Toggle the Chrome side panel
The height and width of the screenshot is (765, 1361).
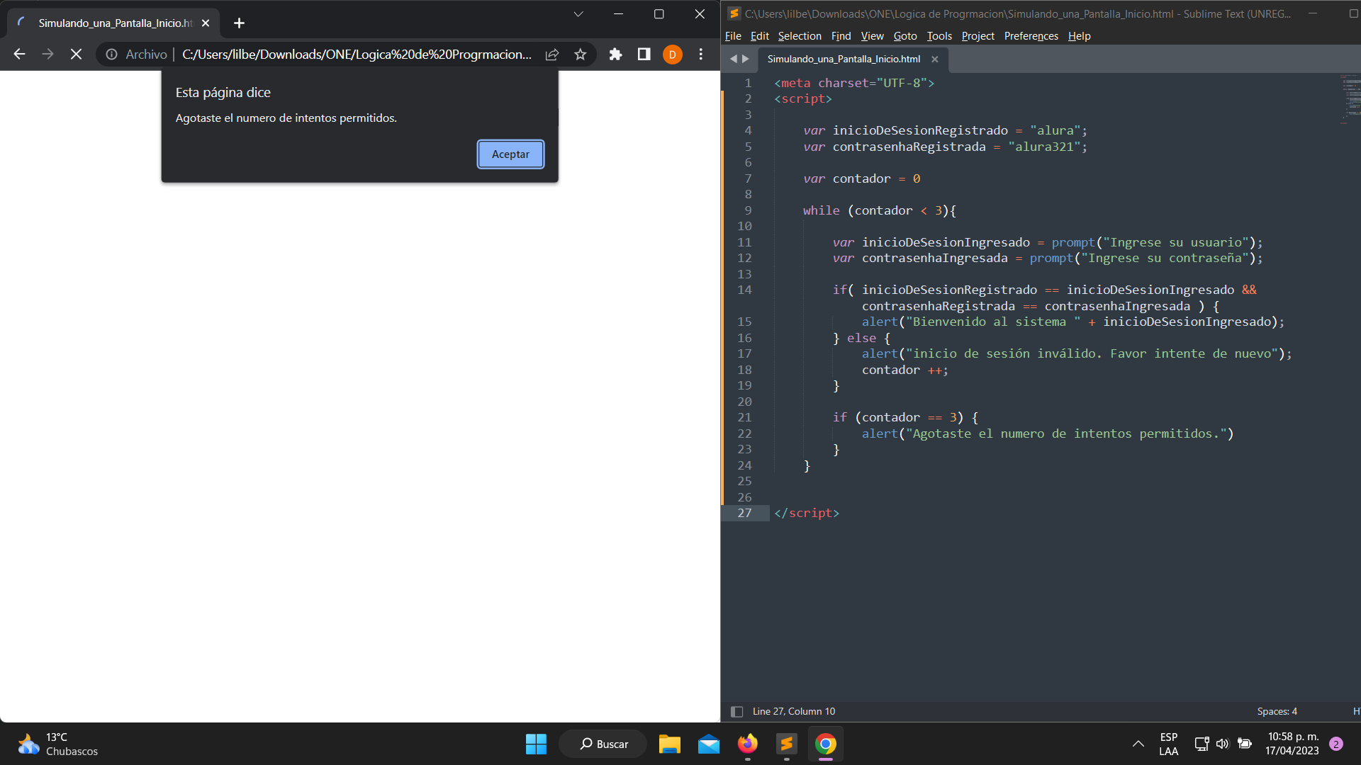[x=644, y=55]
